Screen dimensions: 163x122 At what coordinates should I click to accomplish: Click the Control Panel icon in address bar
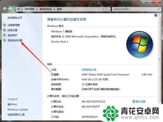(19, 9)
